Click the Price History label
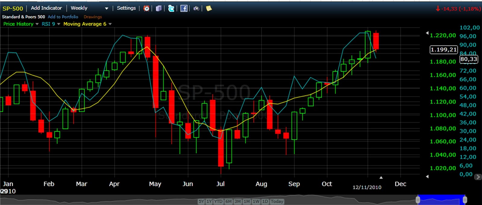The width and height of the screenshot is (482, 205). [x=18, y=24]
